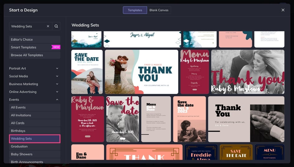The width and height of the screenshot is (294, 167).
Task: Select Graduation category
Action: [35, 146]
